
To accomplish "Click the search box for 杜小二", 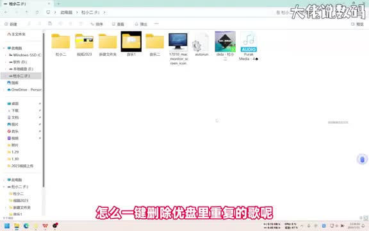I will tap(319, 12).
